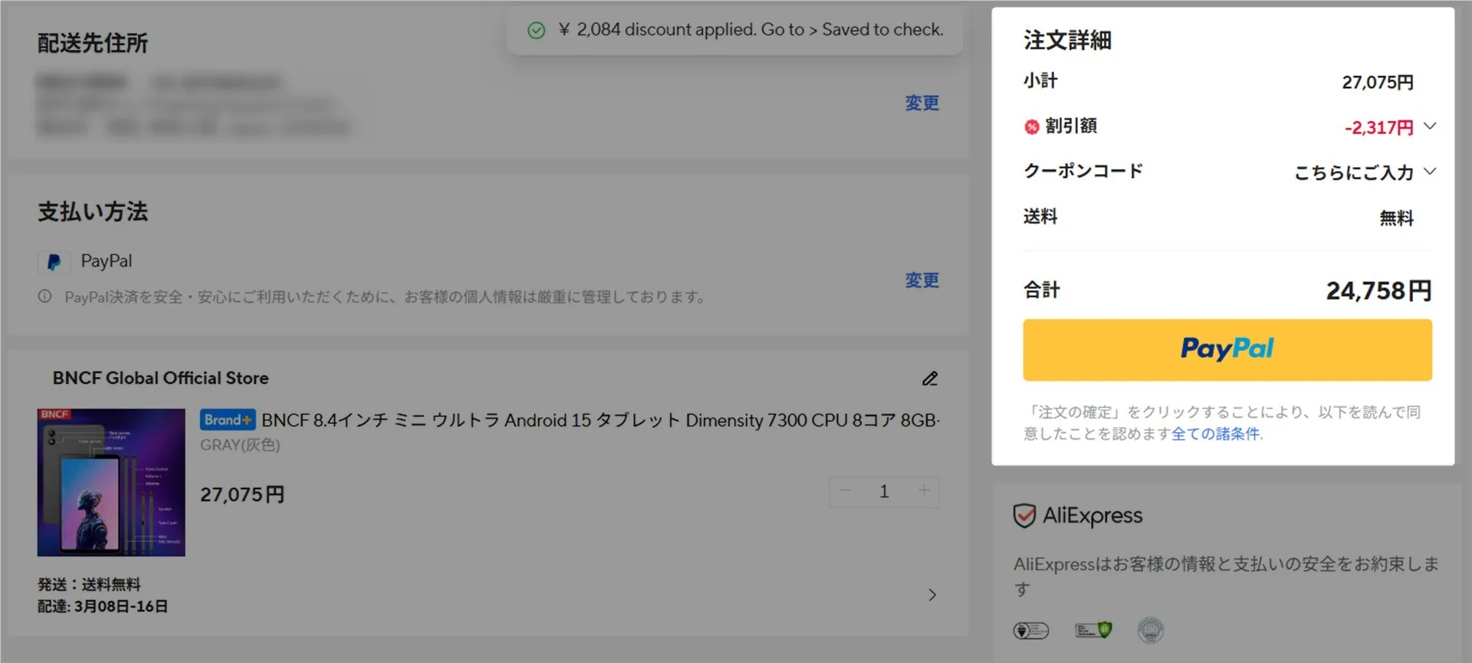This screenshot has height=663, width=1472.
Task: Click the BNCF tablet product thumbnail
Action: click(x=111, y=482)
